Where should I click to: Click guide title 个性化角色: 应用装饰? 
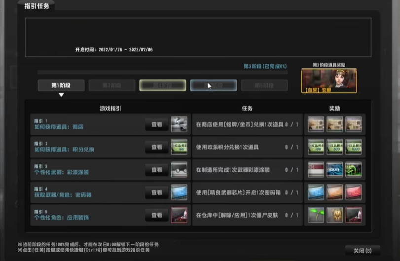click(x=62, y=218)
